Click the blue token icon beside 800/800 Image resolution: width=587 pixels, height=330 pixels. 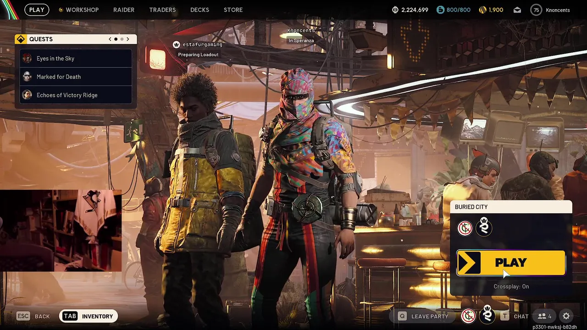click(440, 10)
